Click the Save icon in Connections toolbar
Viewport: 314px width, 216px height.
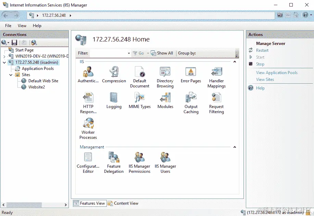click(x=14, y=43)
